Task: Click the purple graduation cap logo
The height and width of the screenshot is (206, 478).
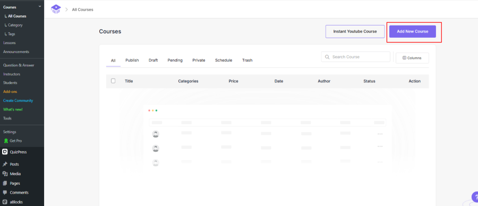Action: point(56,9)
